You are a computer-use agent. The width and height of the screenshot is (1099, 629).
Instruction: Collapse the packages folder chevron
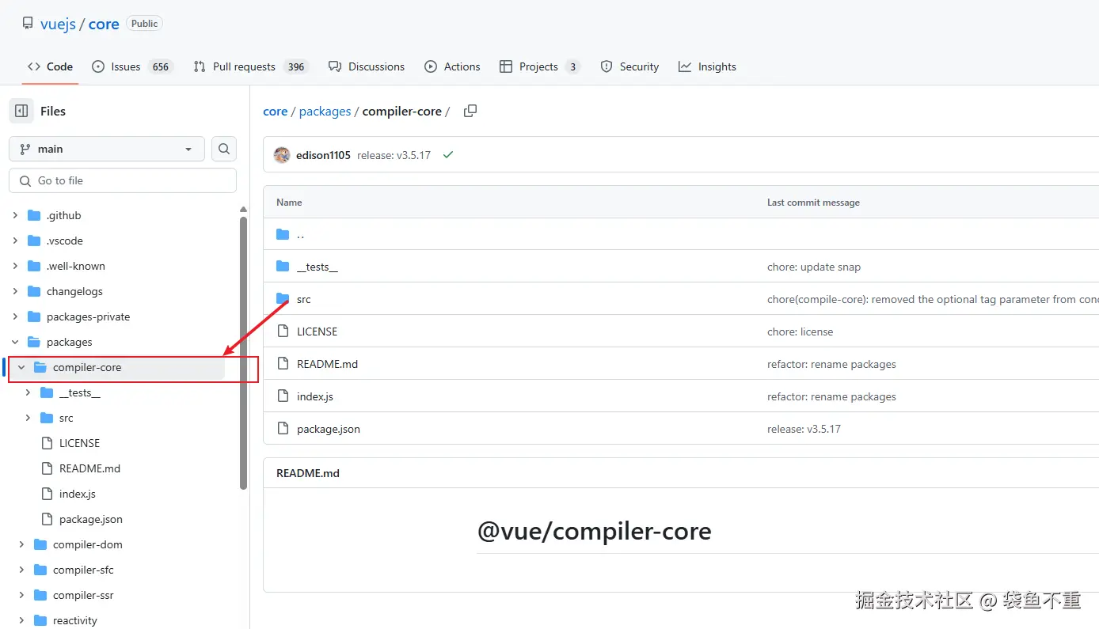[x=15, y=342]
